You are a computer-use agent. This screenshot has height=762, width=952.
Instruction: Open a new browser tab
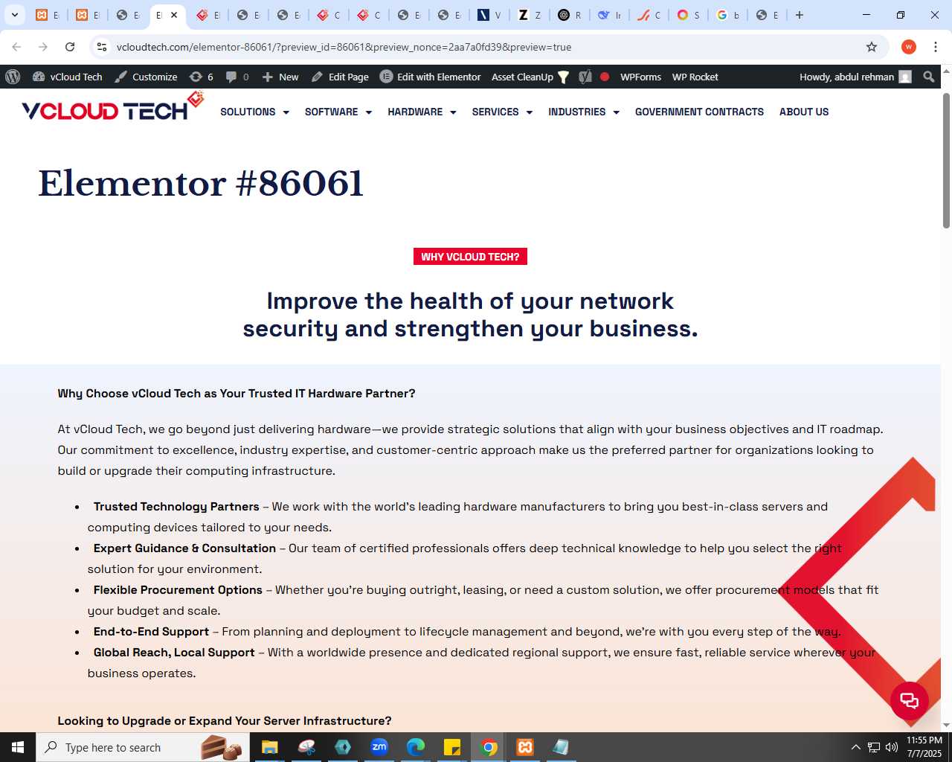tap(800, 15)
